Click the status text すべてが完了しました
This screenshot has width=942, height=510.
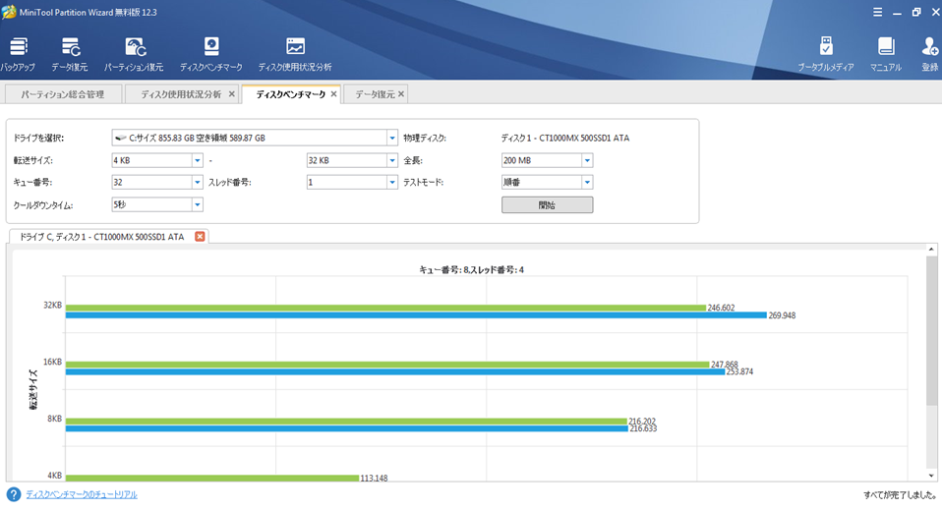(x=900, y=495)
